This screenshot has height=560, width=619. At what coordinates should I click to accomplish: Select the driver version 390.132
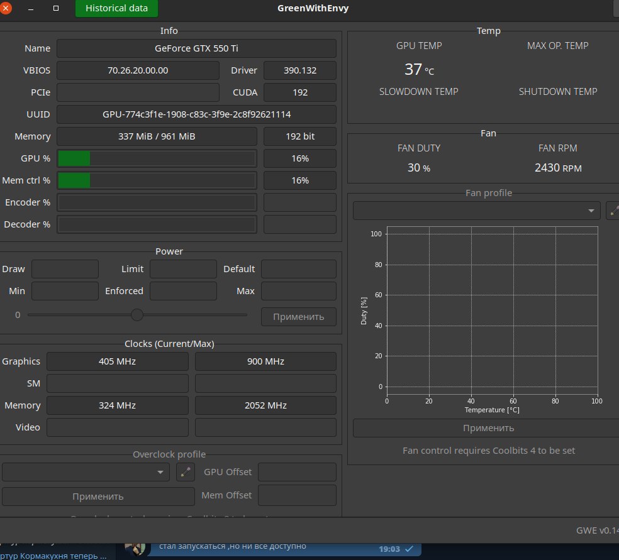300,70
